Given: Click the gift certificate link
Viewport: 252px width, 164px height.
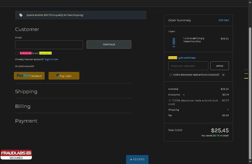Looking at the screenshot, I should (187, 58).
